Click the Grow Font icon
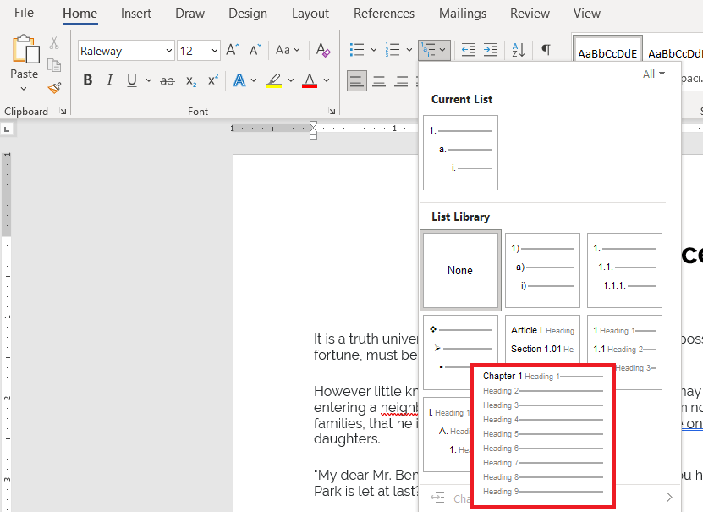Image resolution: width=703 pixels, height=512 pixels. point(233,50)
